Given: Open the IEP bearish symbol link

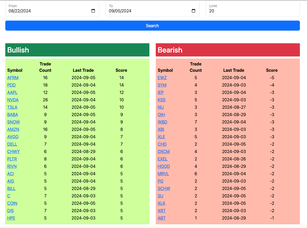Looking at the screenshot, I should pos(160,92).
